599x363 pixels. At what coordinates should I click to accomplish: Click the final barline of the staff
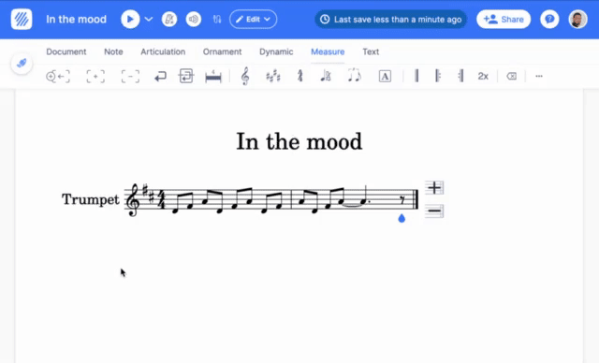(416, 199)
